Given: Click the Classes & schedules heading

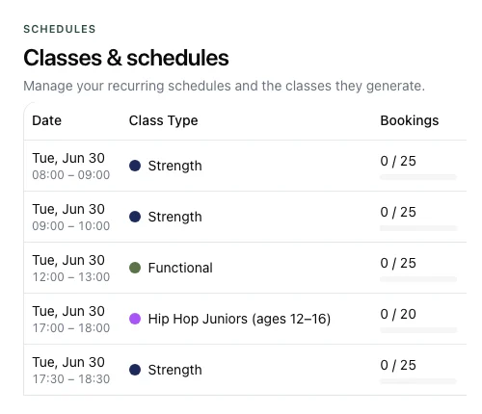Looking at the screenshot, I should tap(126, 58).
